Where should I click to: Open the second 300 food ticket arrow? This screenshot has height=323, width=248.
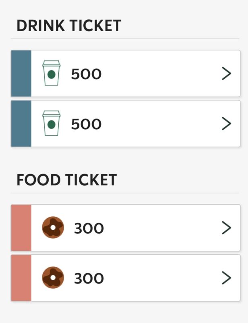pyautogui.click(x=227, y=278)
